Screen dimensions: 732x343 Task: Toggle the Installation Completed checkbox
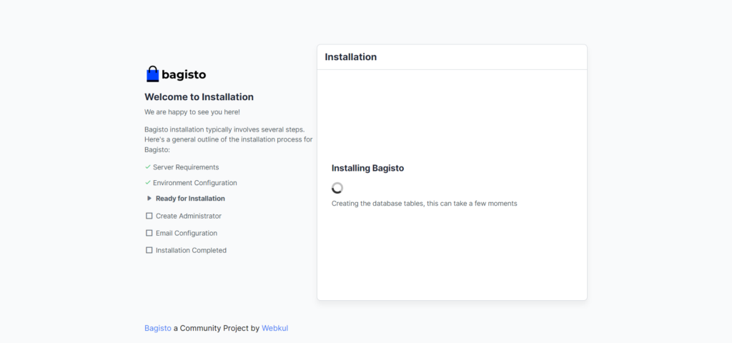tap(149, 250)
